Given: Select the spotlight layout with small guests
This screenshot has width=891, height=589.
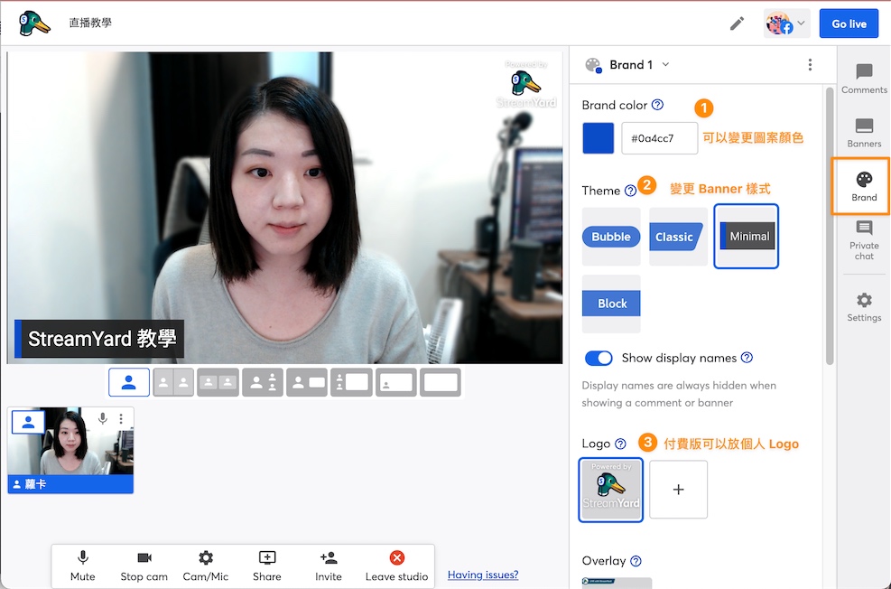Looking at the screenshot, I should coord(262,382).
